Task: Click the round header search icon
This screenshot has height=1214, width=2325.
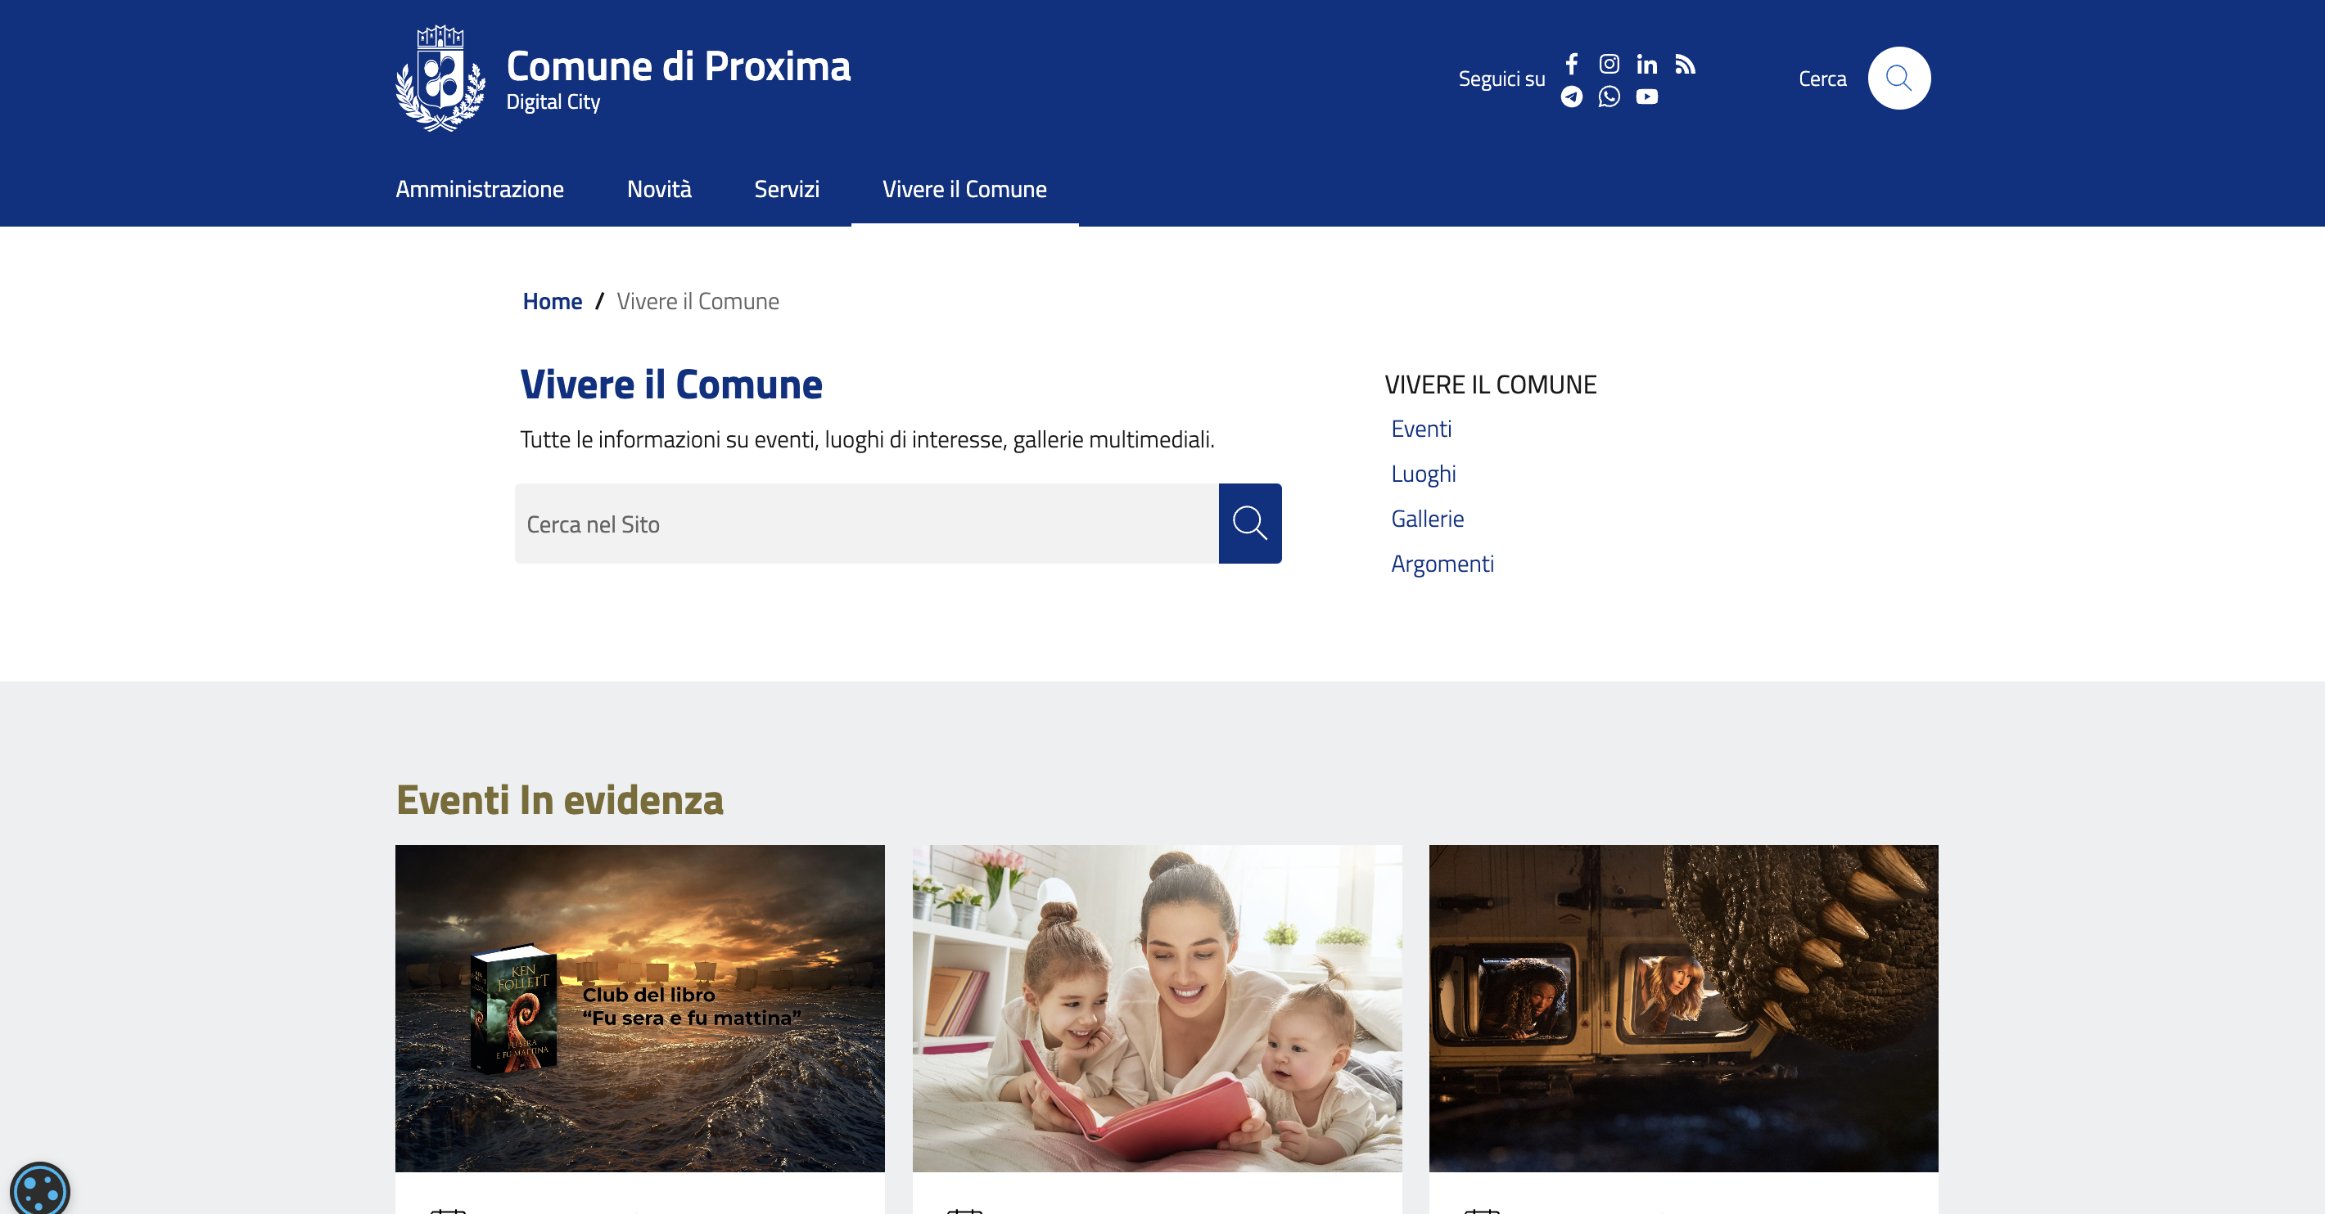Action: [x=1898, y=79]
